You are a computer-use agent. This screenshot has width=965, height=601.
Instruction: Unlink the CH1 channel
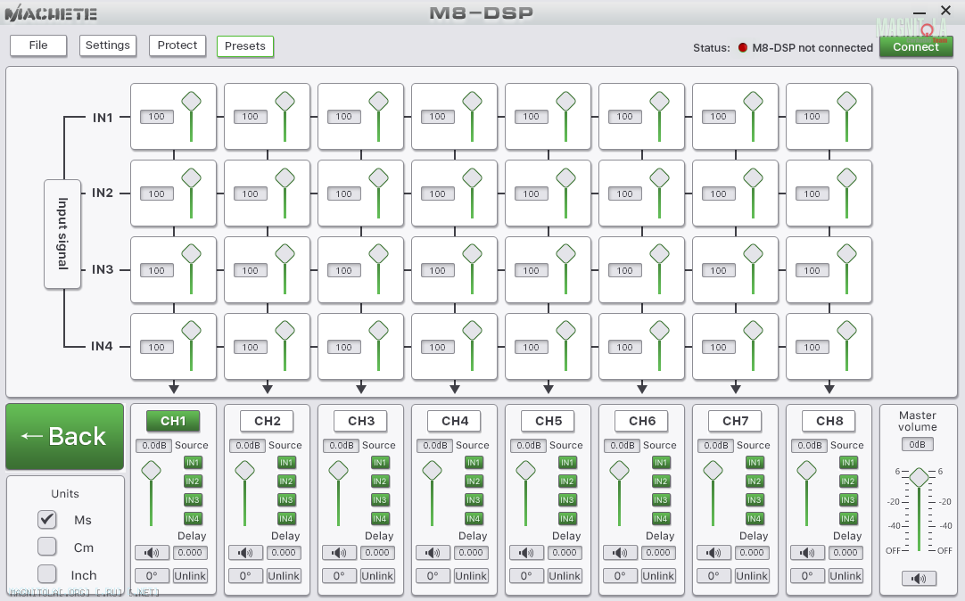click(x=190, y=576)
